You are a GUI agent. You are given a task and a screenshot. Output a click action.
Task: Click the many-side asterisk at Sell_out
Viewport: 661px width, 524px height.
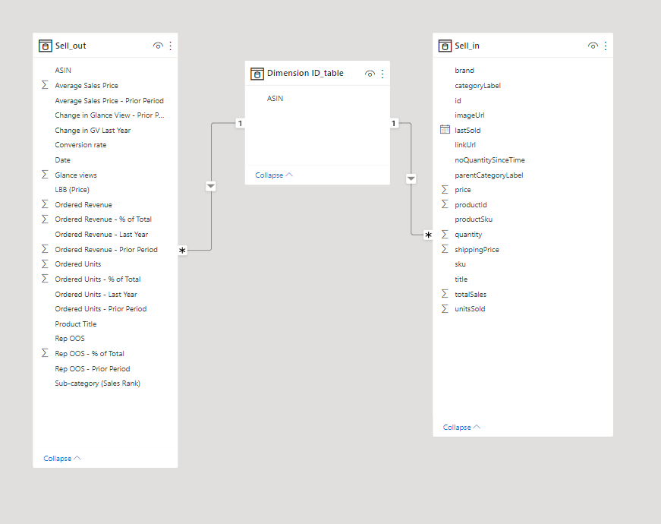point(182,250)
